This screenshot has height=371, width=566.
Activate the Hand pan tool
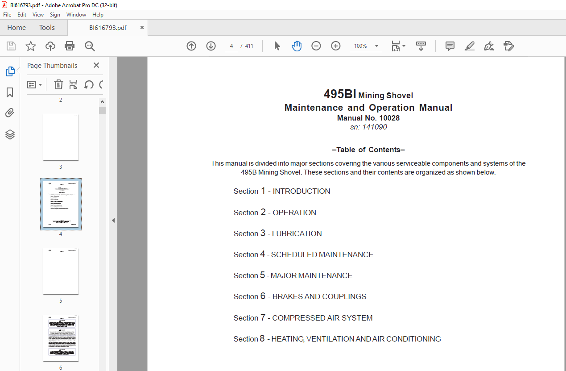[x=297, y=46]
